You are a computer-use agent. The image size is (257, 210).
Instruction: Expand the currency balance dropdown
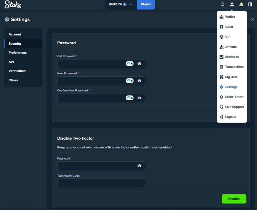[x=130, y=4]
